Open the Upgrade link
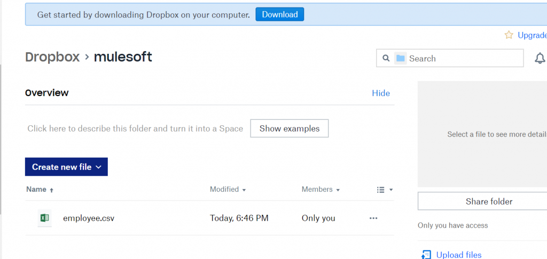Image resolution: width=547 pixels, height=259 pixels. (x=532, y=35)
